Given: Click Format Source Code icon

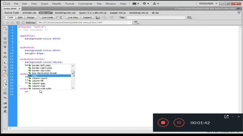Looking at the screenshot, I should pos(5,111).
